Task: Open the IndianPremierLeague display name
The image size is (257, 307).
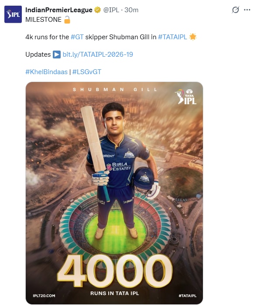Action: 59,10
